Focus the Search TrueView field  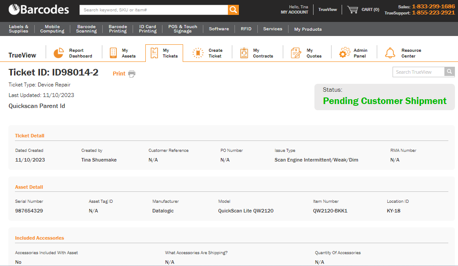click(x=418, y=72)
